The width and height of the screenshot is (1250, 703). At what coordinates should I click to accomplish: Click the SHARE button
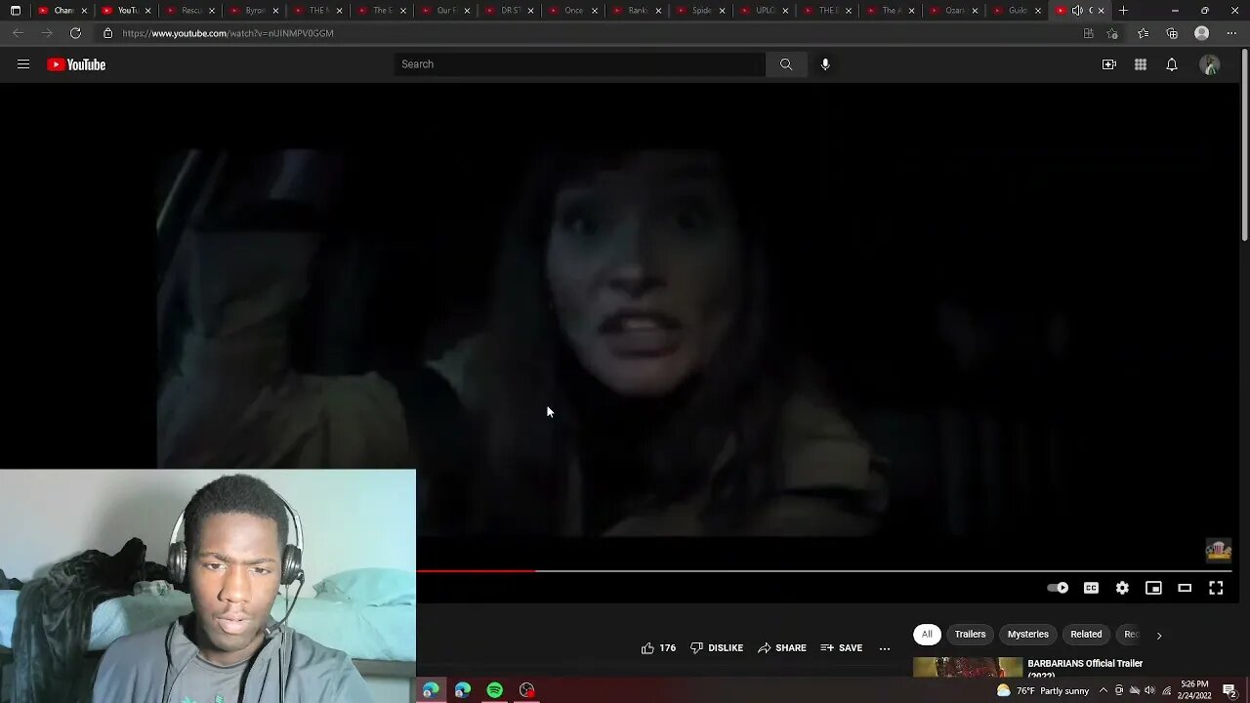point(782,648)
